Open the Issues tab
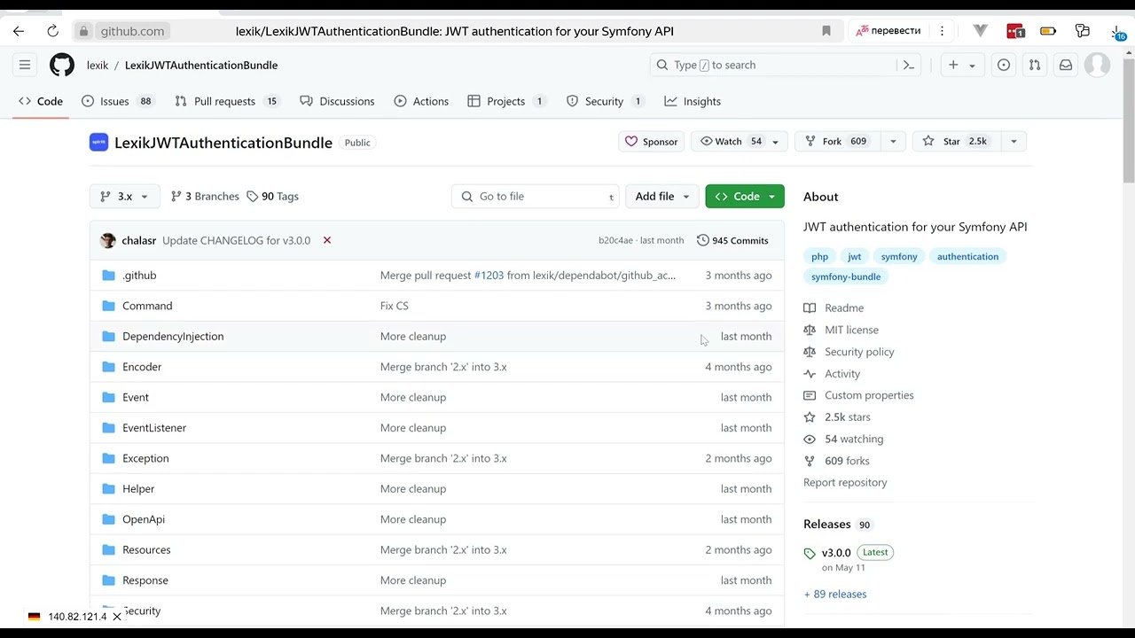 [x=117, y=101]
